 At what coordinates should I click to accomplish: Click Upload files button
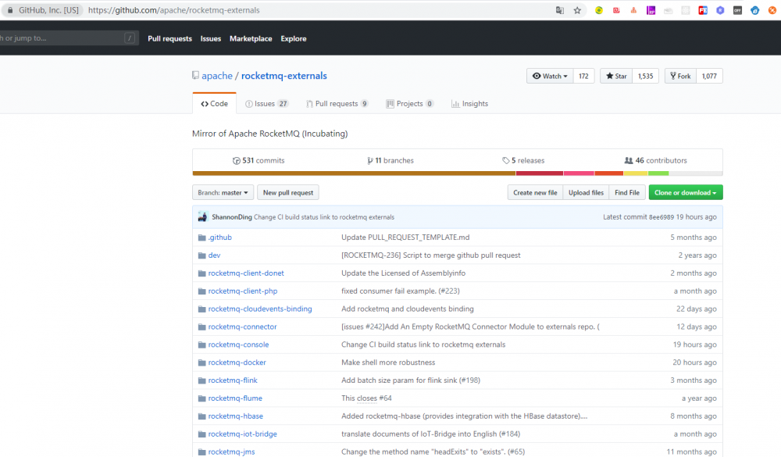tap(586, 192)
